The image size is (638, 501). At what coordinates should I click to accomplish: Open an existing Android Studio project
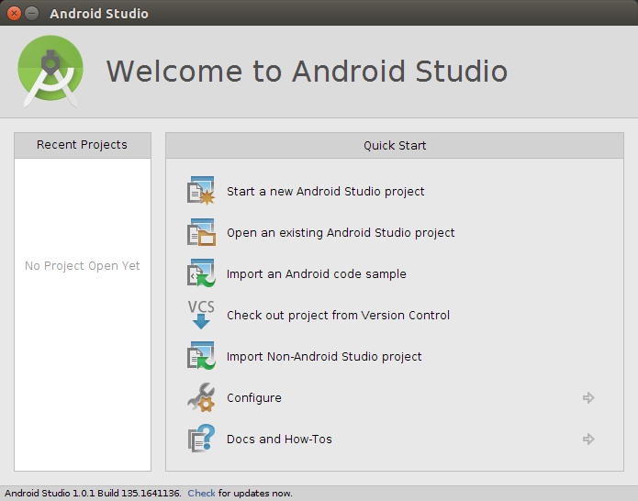click(x=341, y=233)
